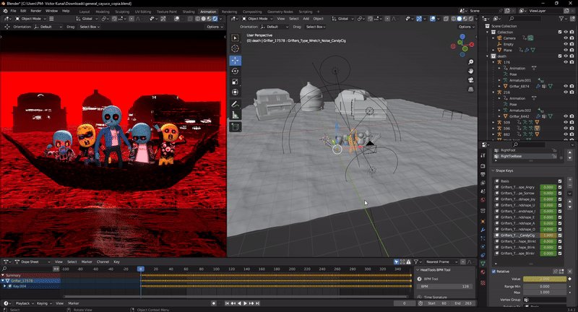Open the Physics properties tab
Viewport: 578px width, 312px height.
pos(483,246)
